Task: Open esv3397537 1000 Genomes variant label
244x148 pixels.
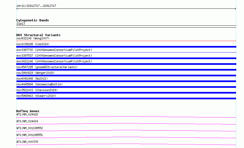Action: (54, 56)
